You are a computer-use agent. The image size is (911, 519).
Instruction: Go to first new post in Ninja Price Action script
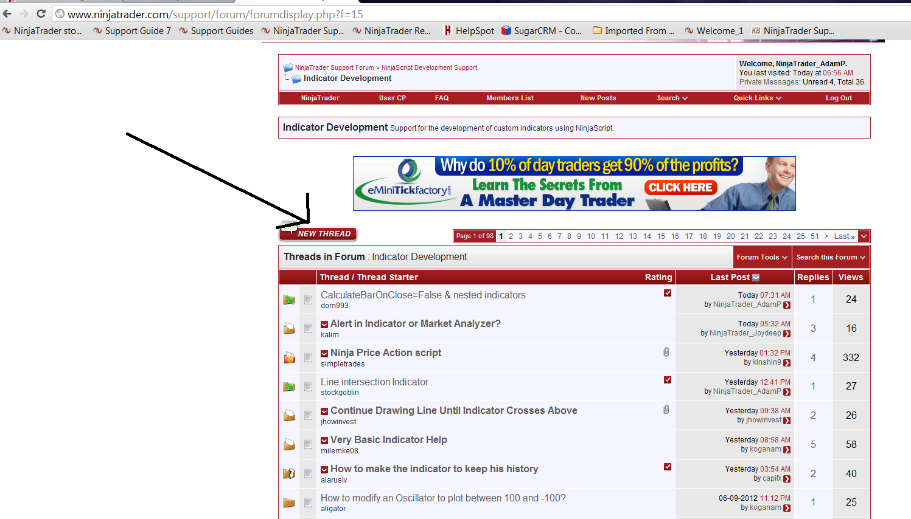click(324, 354)
